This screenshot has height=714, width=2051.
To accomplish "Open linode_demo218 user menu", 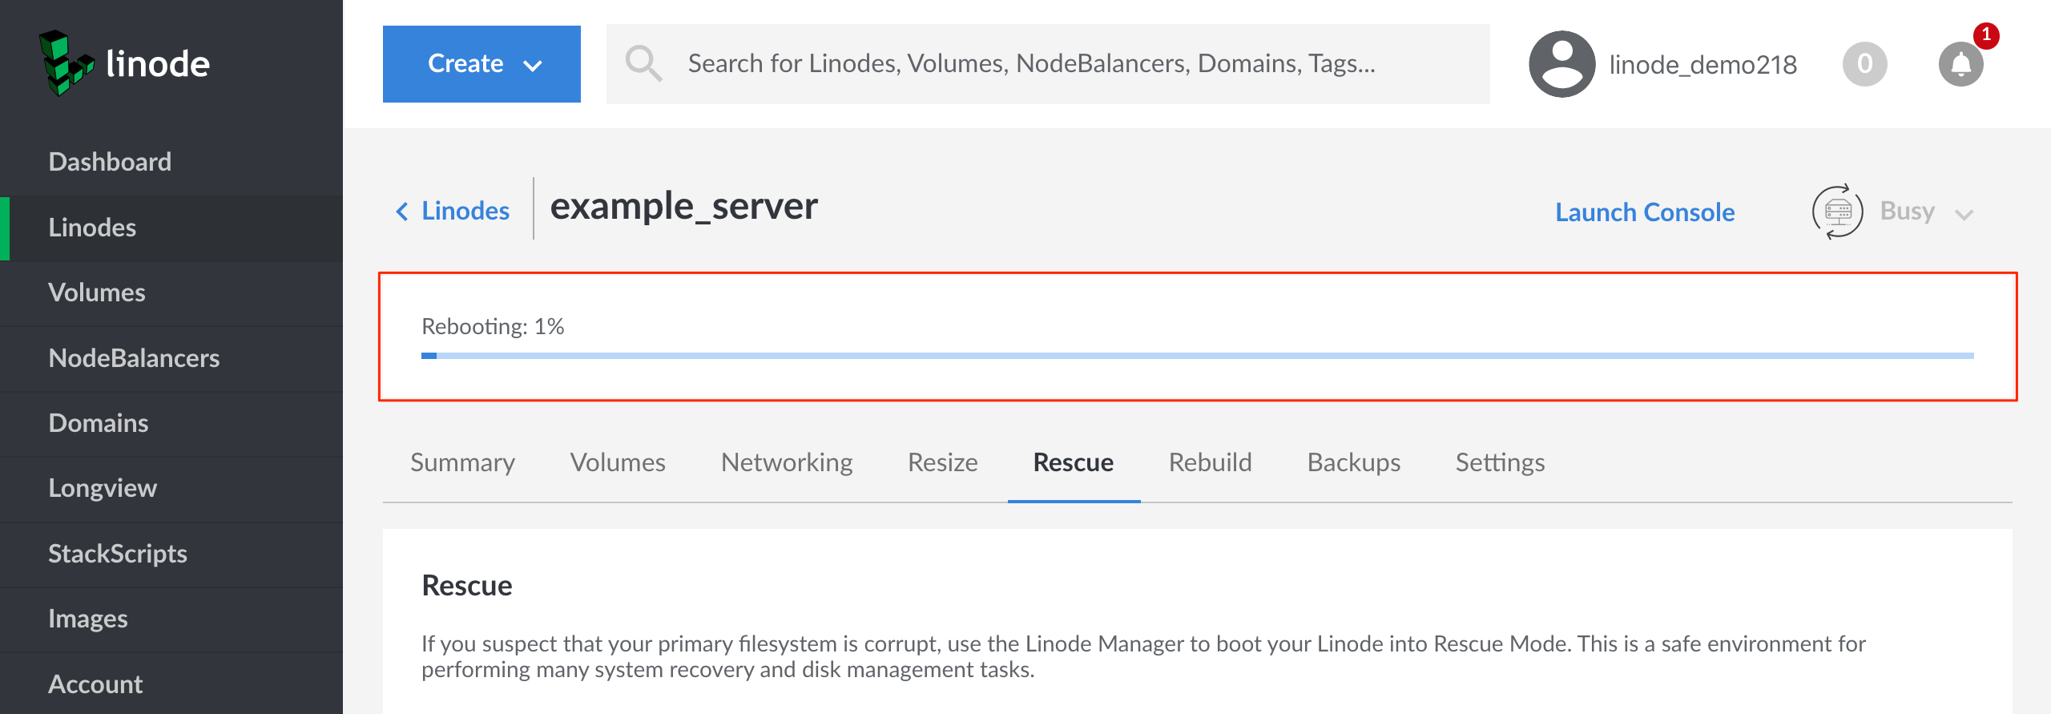I will pos(1702,65).
